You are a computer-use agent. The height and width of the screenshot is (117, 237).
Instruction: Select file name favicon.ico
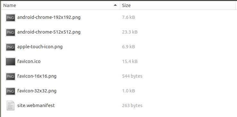coord(29,61)
